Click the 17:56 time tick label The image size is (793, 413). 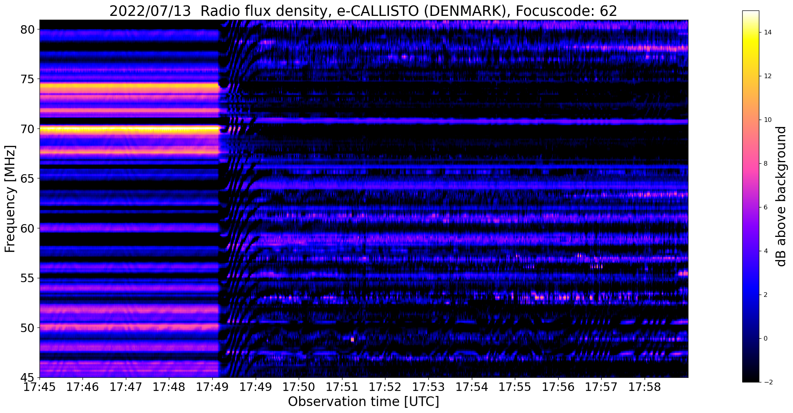558,386
